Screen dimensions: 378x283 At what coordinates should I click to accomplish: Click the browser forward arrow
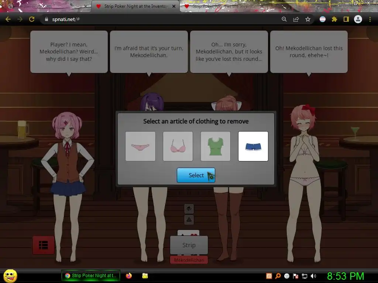coord(20,19)
